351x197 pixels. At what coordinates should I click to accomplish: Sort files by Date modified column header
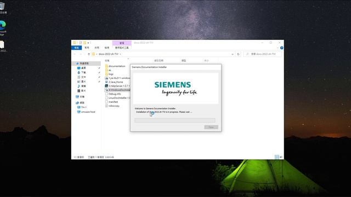[158, 61]
